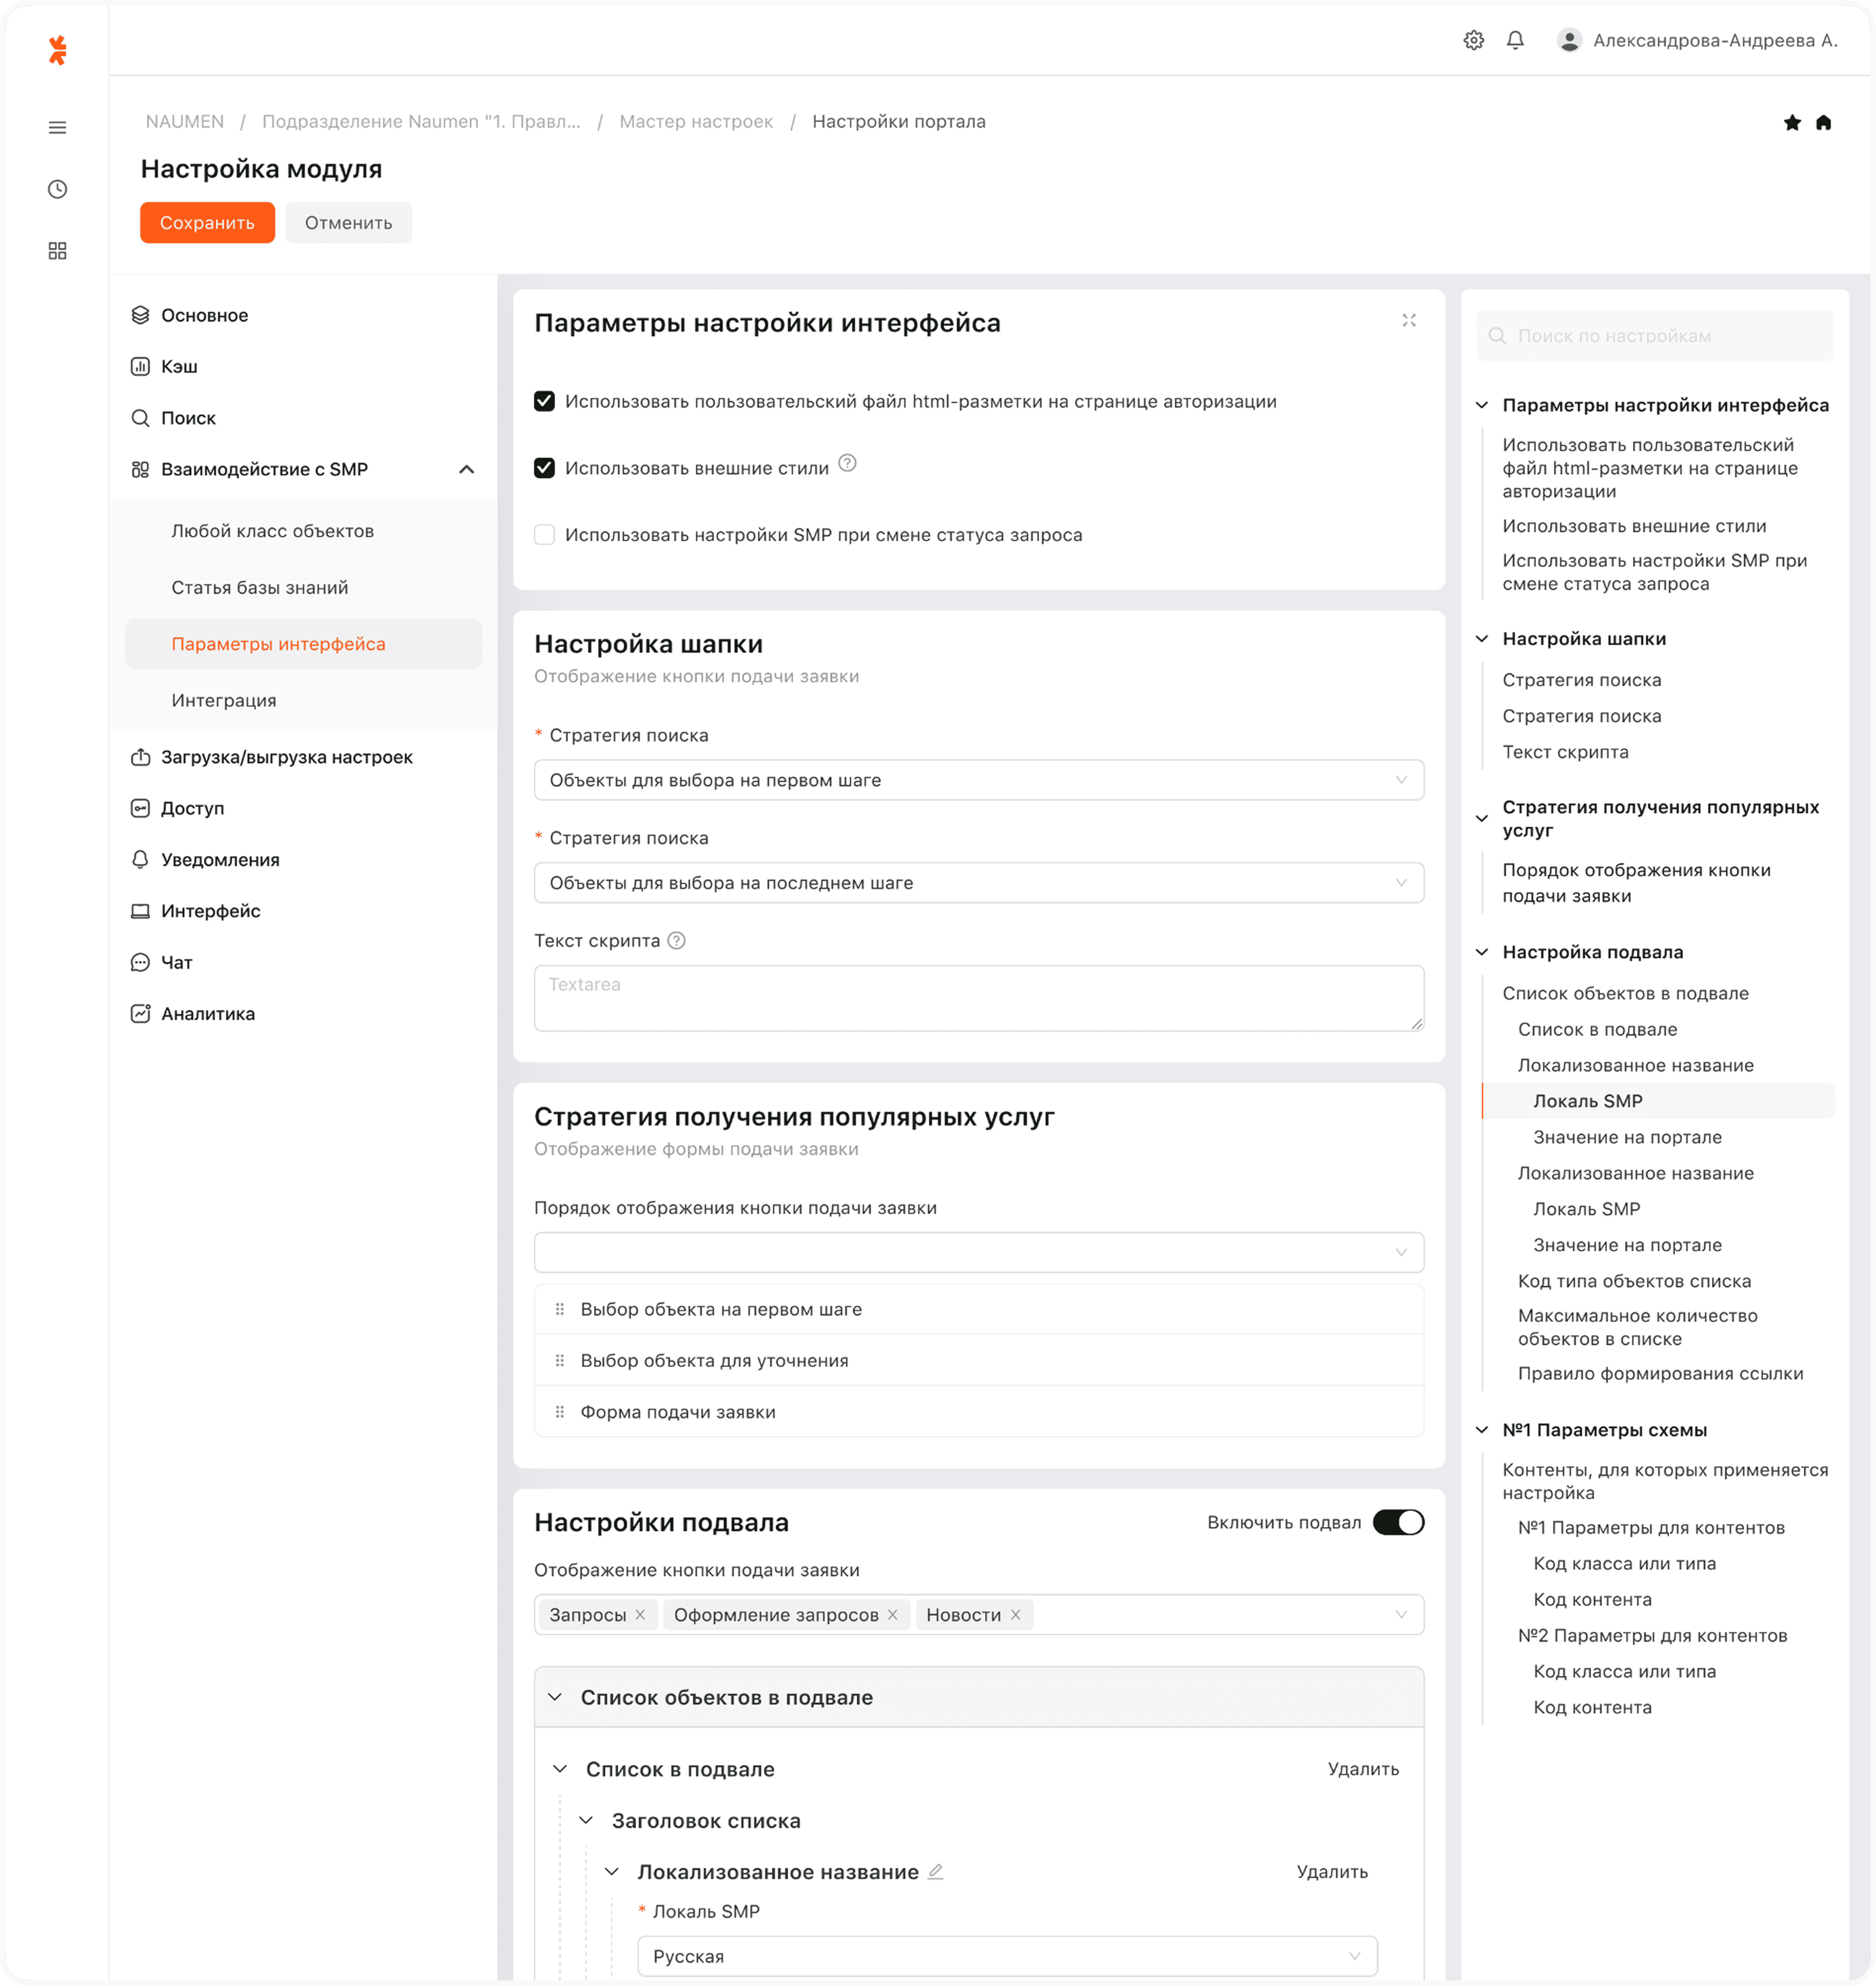Click the Сохранить button
Screen dimensions: 1876x1986
pyautogui.click(x=207, y=222)
